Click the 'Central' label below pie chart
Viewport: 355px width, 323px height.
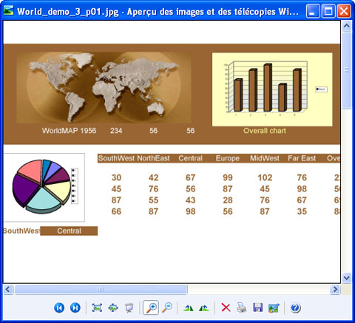coord(69,231)
